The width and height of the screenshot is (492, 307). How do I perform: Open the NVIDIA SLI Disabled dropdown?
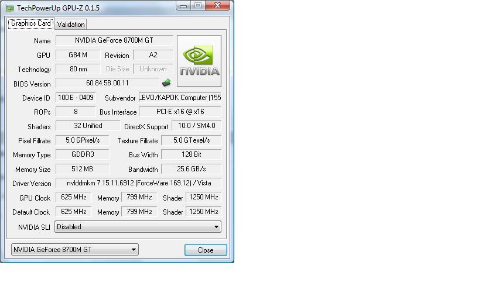pos(138,227)
